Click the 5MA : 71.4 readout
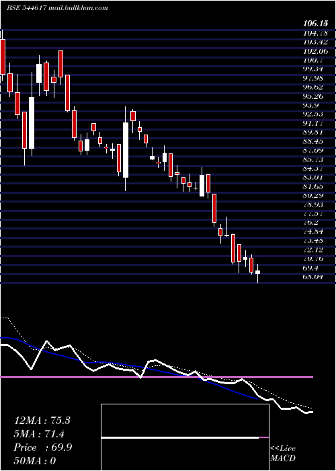Viewport: 336px width, 471px height. tap(39, 434)
